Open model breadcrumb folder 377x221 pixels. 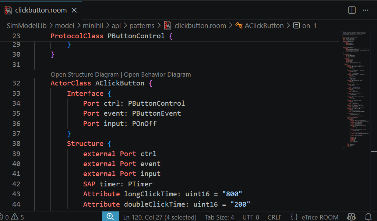click(64, 25)
